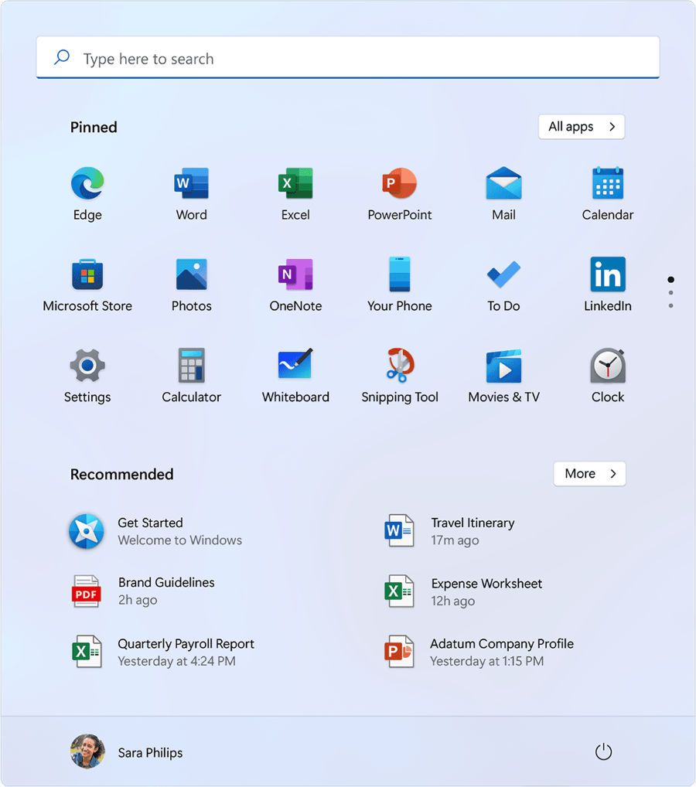Launch Word from pinned apps

[x=191, y=194]
